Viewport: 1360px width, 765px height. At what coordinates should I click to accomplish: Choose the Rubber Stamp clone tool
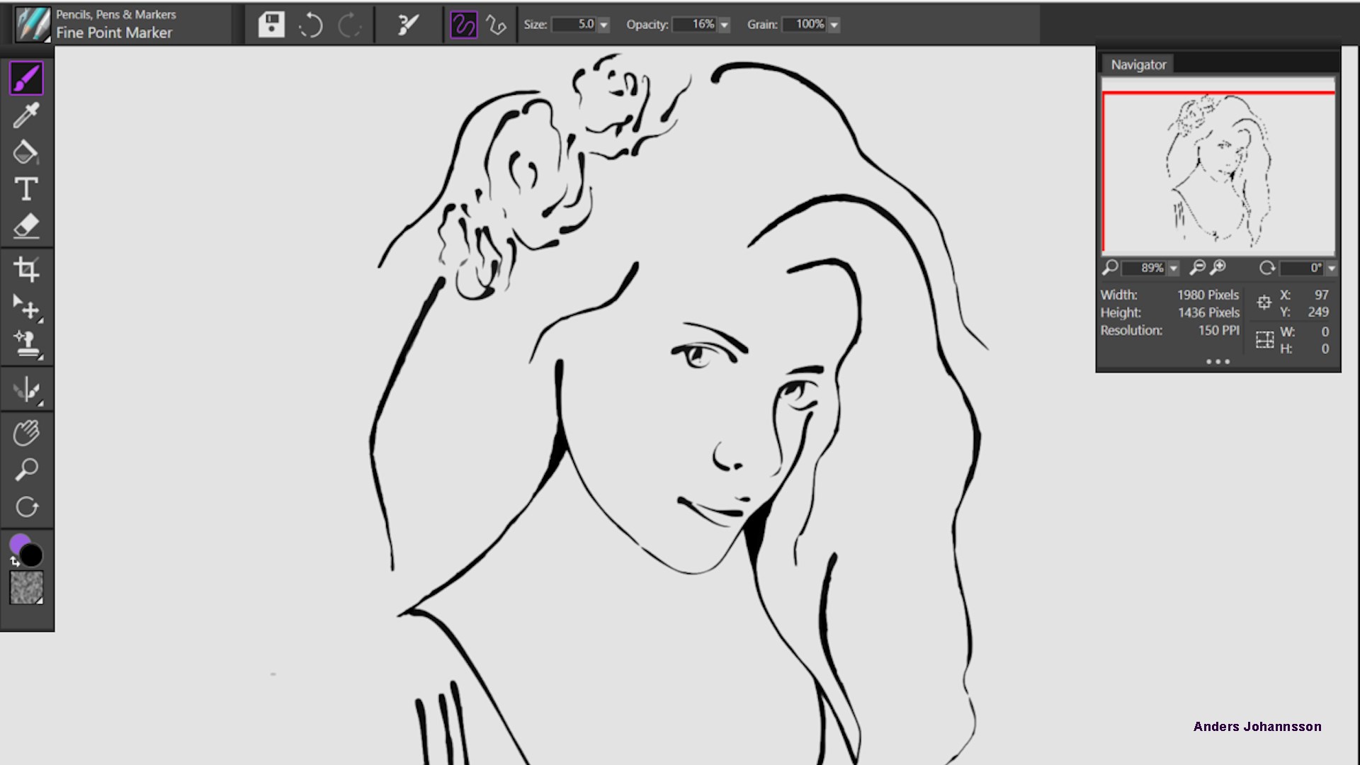tap(26, 344)
